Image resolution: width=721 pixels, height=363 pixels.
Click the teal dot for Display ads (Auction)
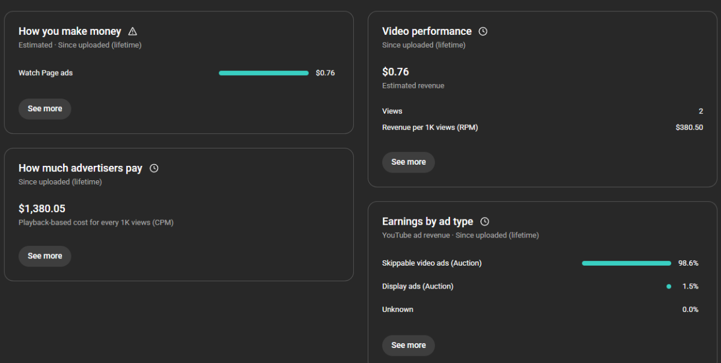coord(669,287)
